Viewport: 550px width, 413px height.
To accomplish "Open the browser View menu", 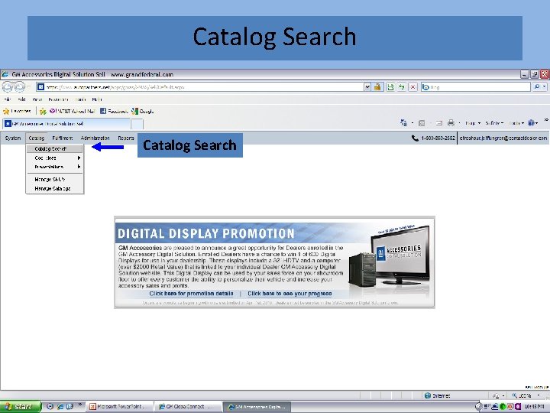I will [x=37, y=99].
